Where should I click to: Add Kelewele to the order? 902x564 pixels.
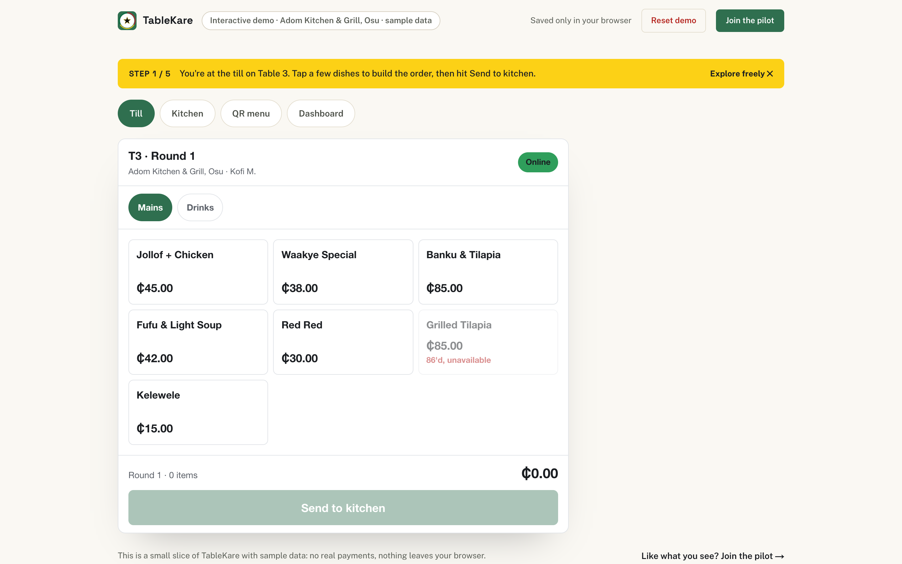(198, 412)
